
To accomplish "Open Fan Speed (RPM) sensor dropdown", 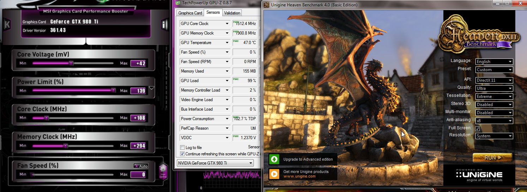I will [227, 62].
